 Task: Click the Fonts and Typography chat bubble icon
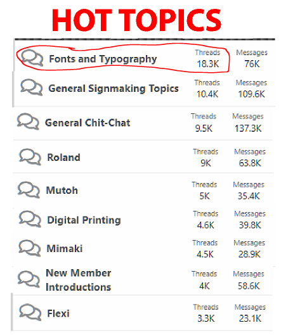[32, 58]
